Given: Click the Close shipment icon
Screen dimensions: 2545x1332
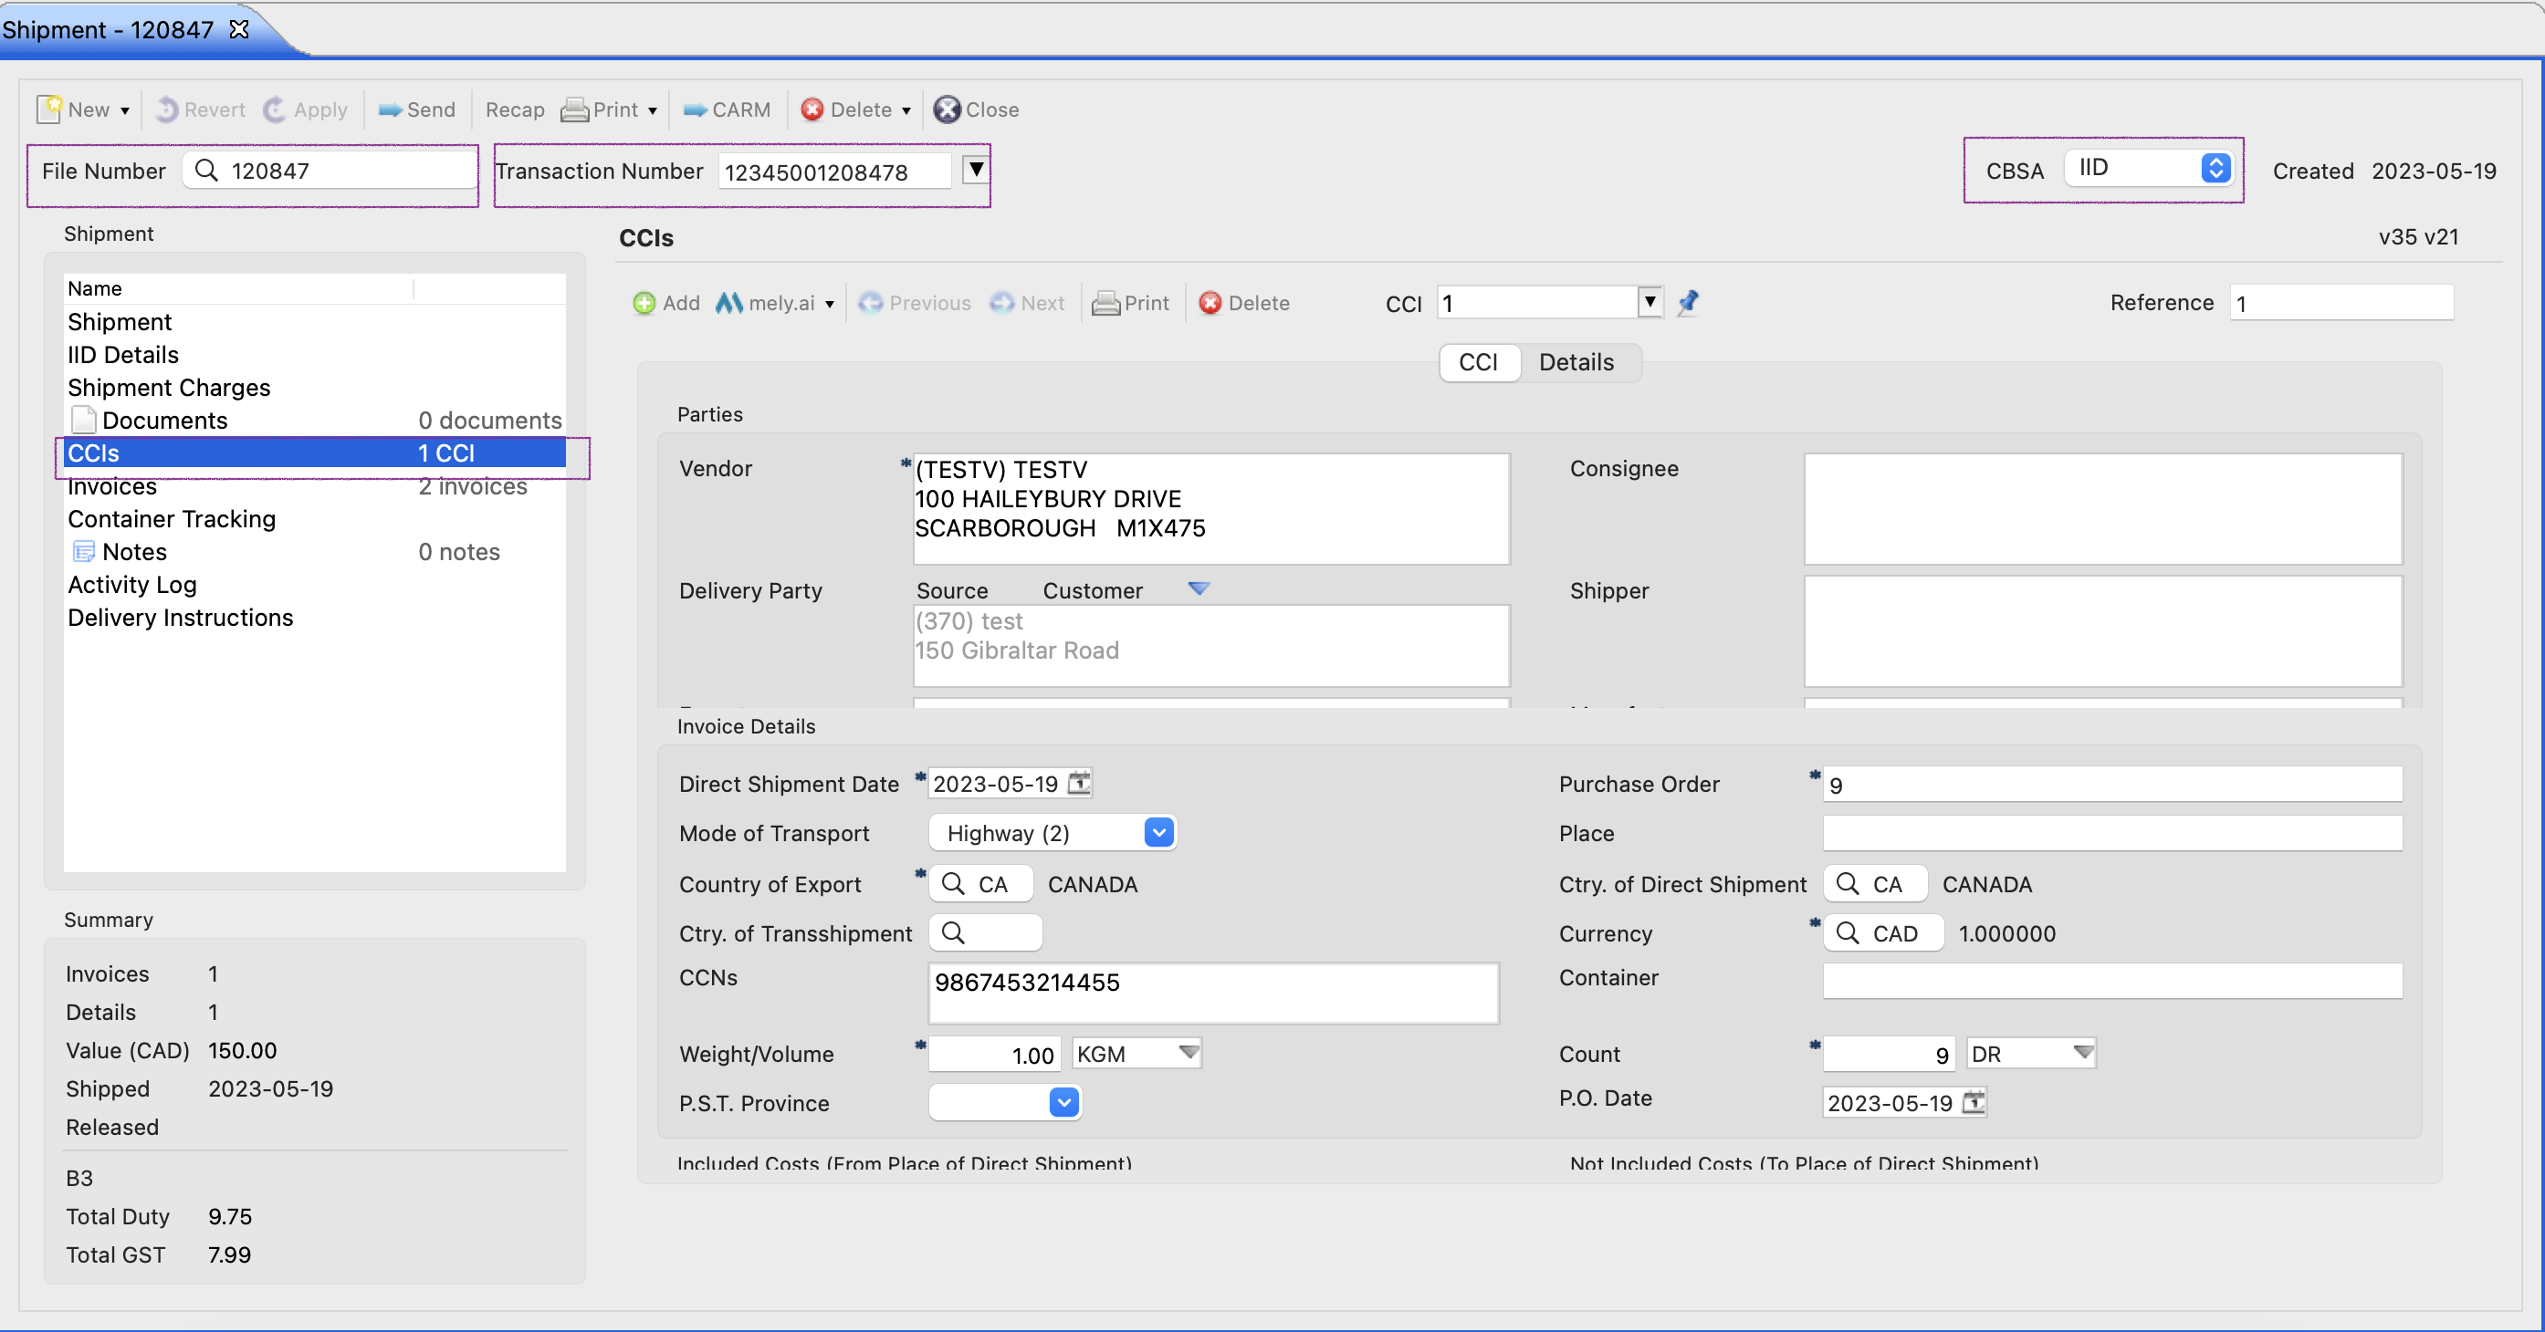Looking at the screenshot, I should click(947, 109).
